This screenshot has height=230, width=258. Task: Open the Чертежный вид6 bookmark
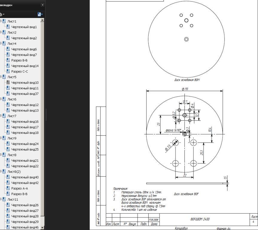(24, 49)
